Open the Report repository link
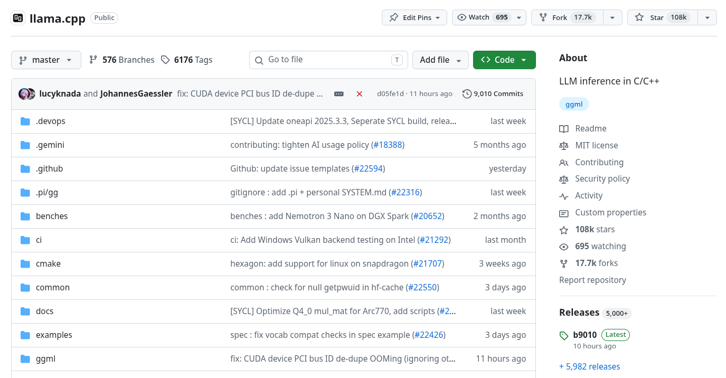726x378 pixels. [592, 280]
